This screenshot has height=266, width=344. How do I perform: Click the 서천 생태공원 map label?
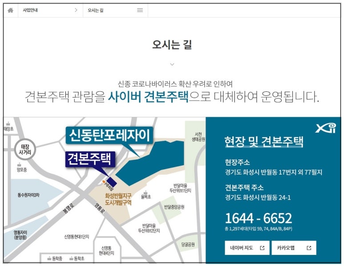pyautogui.click(x=198, y=137)
